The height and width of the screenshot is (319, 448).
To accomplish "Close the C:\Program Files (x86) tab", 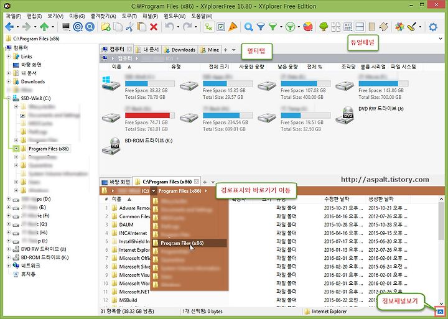I will (196, 182).
